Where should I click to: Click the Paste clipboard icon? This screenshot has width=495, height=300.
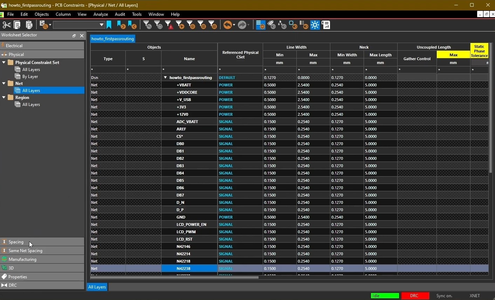29,25
